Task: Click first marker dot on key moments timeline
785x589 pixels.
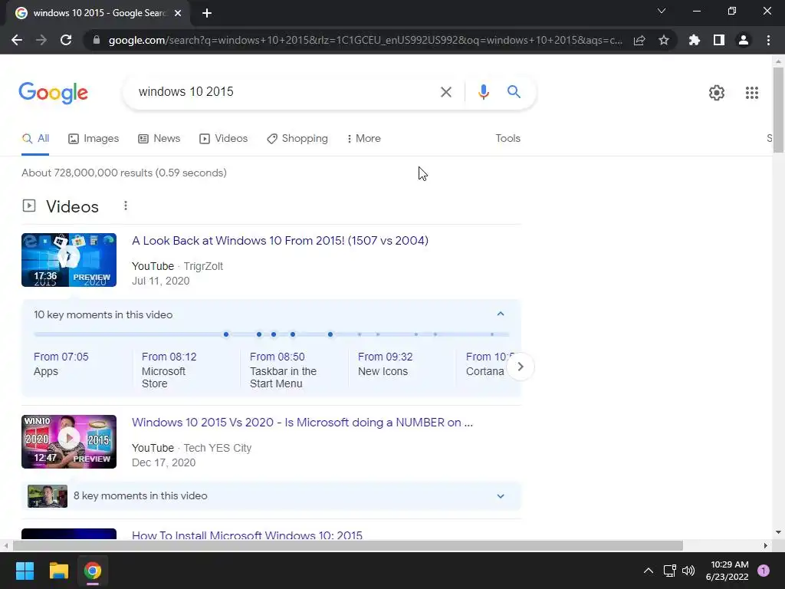Action: tap(226, 334)
